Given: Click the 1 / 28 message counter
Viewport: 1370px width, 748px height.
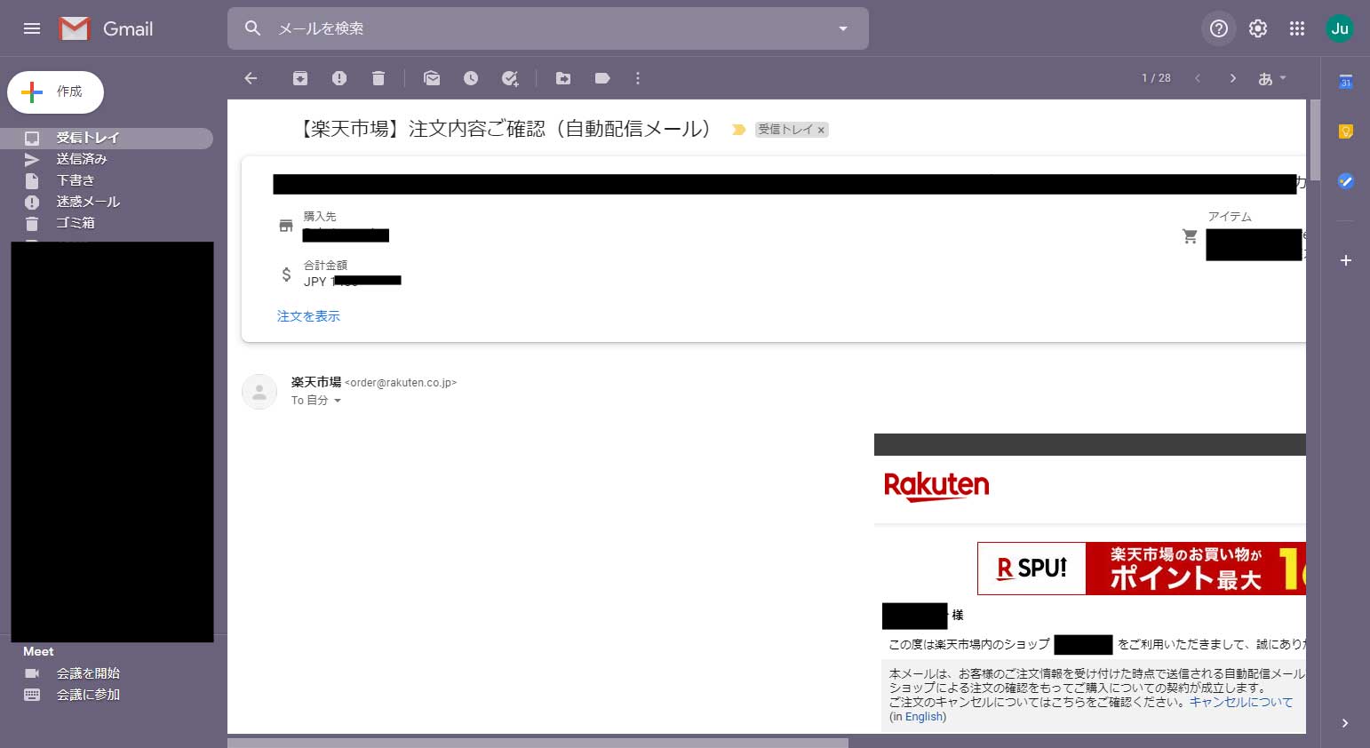Looking at the screenshot, I should tap(1156, 78).
